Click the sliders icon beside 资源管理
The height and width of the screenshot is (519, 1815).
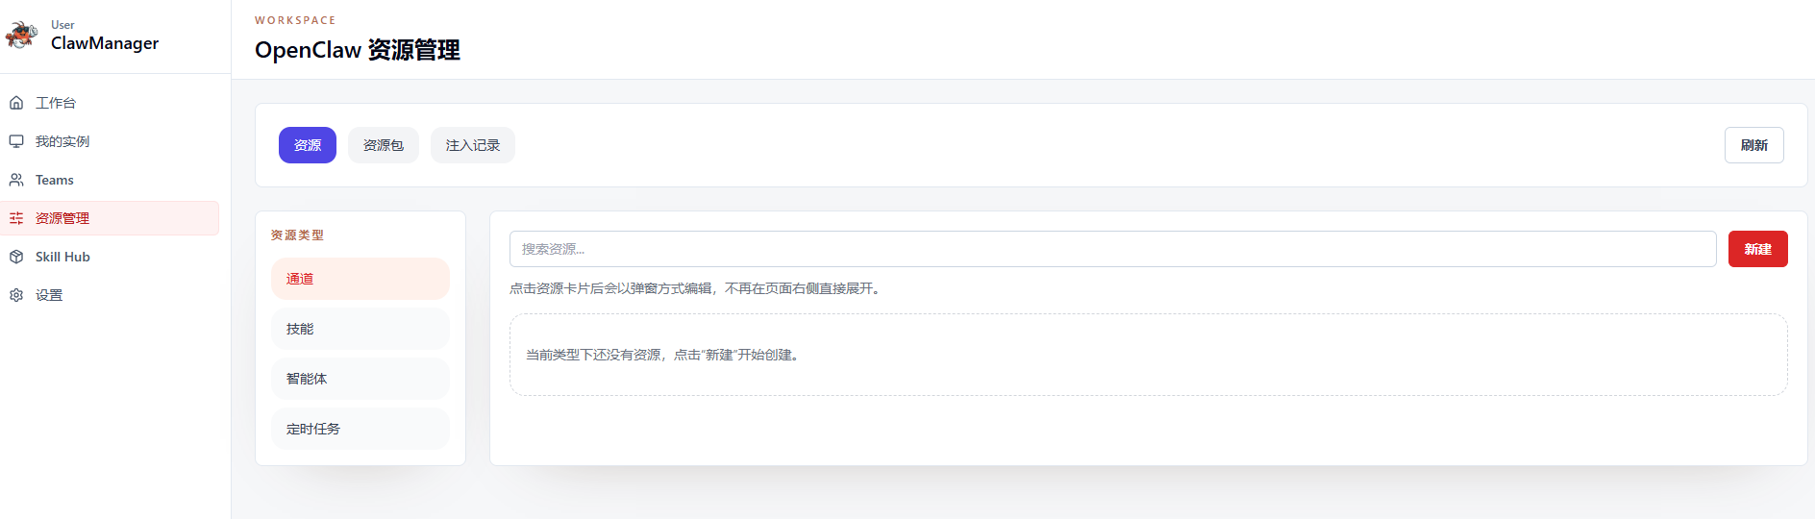pyautogui.click(x=16, y=218)
